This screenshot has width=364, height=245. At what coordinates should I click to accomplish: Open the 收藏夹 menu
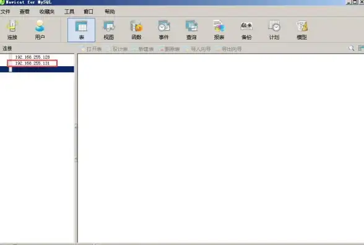click(x=47, y=11)
